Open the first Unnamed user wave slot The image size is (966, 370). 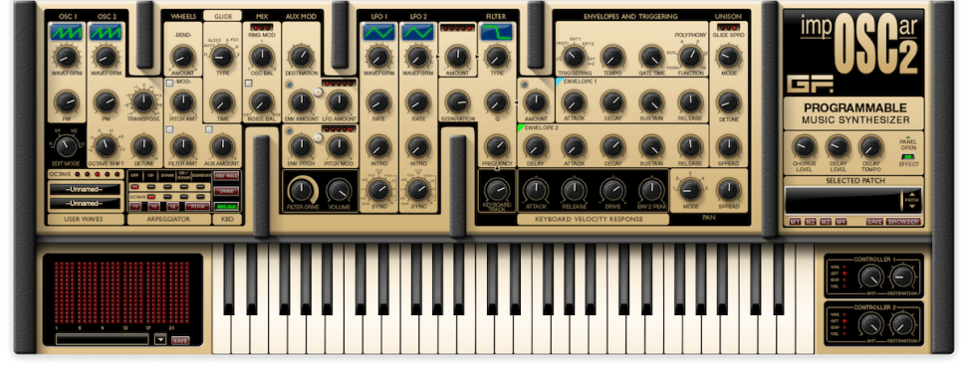[85, 189]
